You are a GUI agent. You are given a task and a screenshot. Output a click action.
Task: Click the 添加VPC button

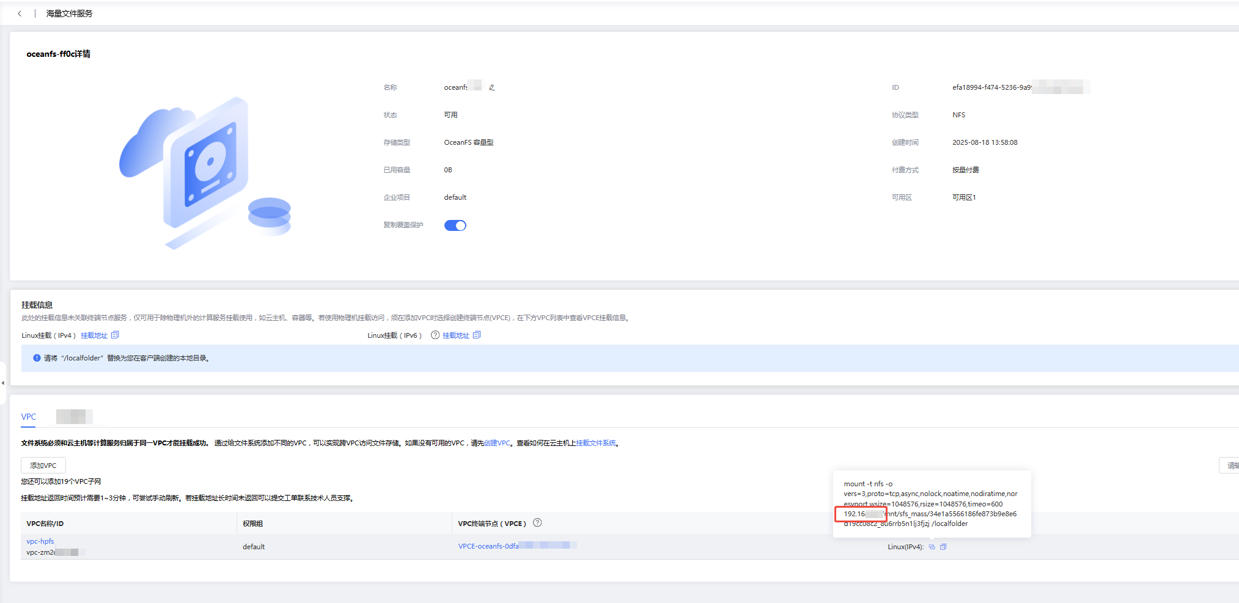(43, 466)
